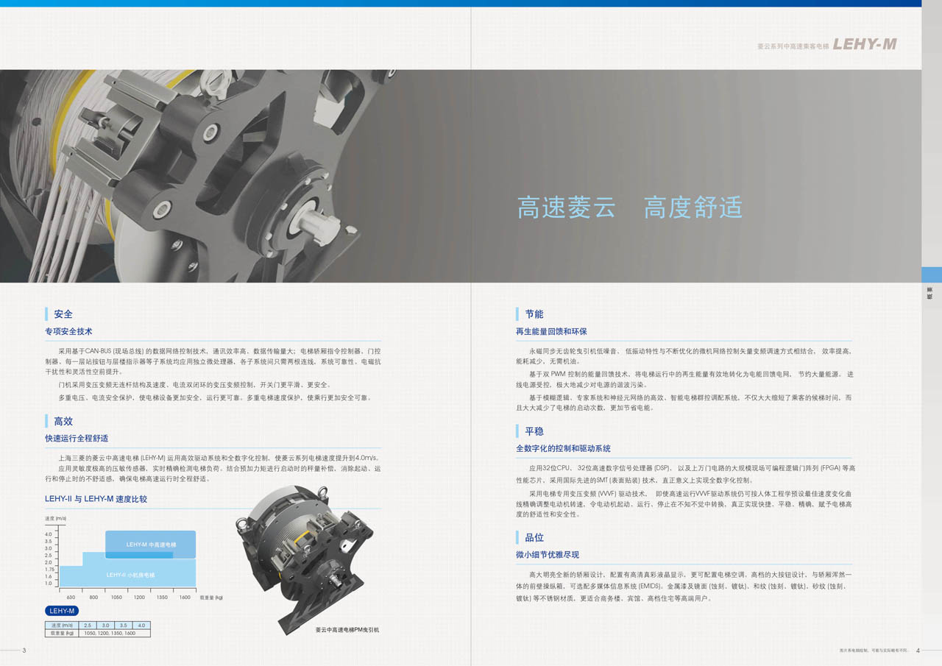
Task: Click page number 4 in the right footer
Action: [918, 651]
